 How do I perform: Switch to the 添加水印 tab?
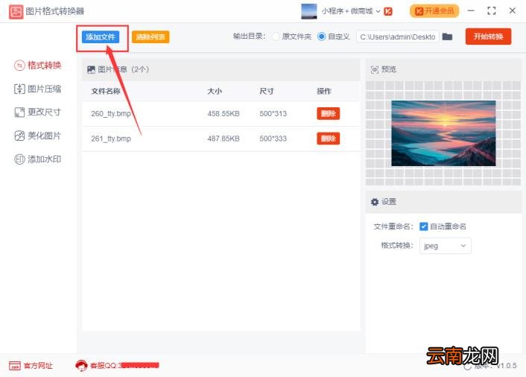click(37, 159)
